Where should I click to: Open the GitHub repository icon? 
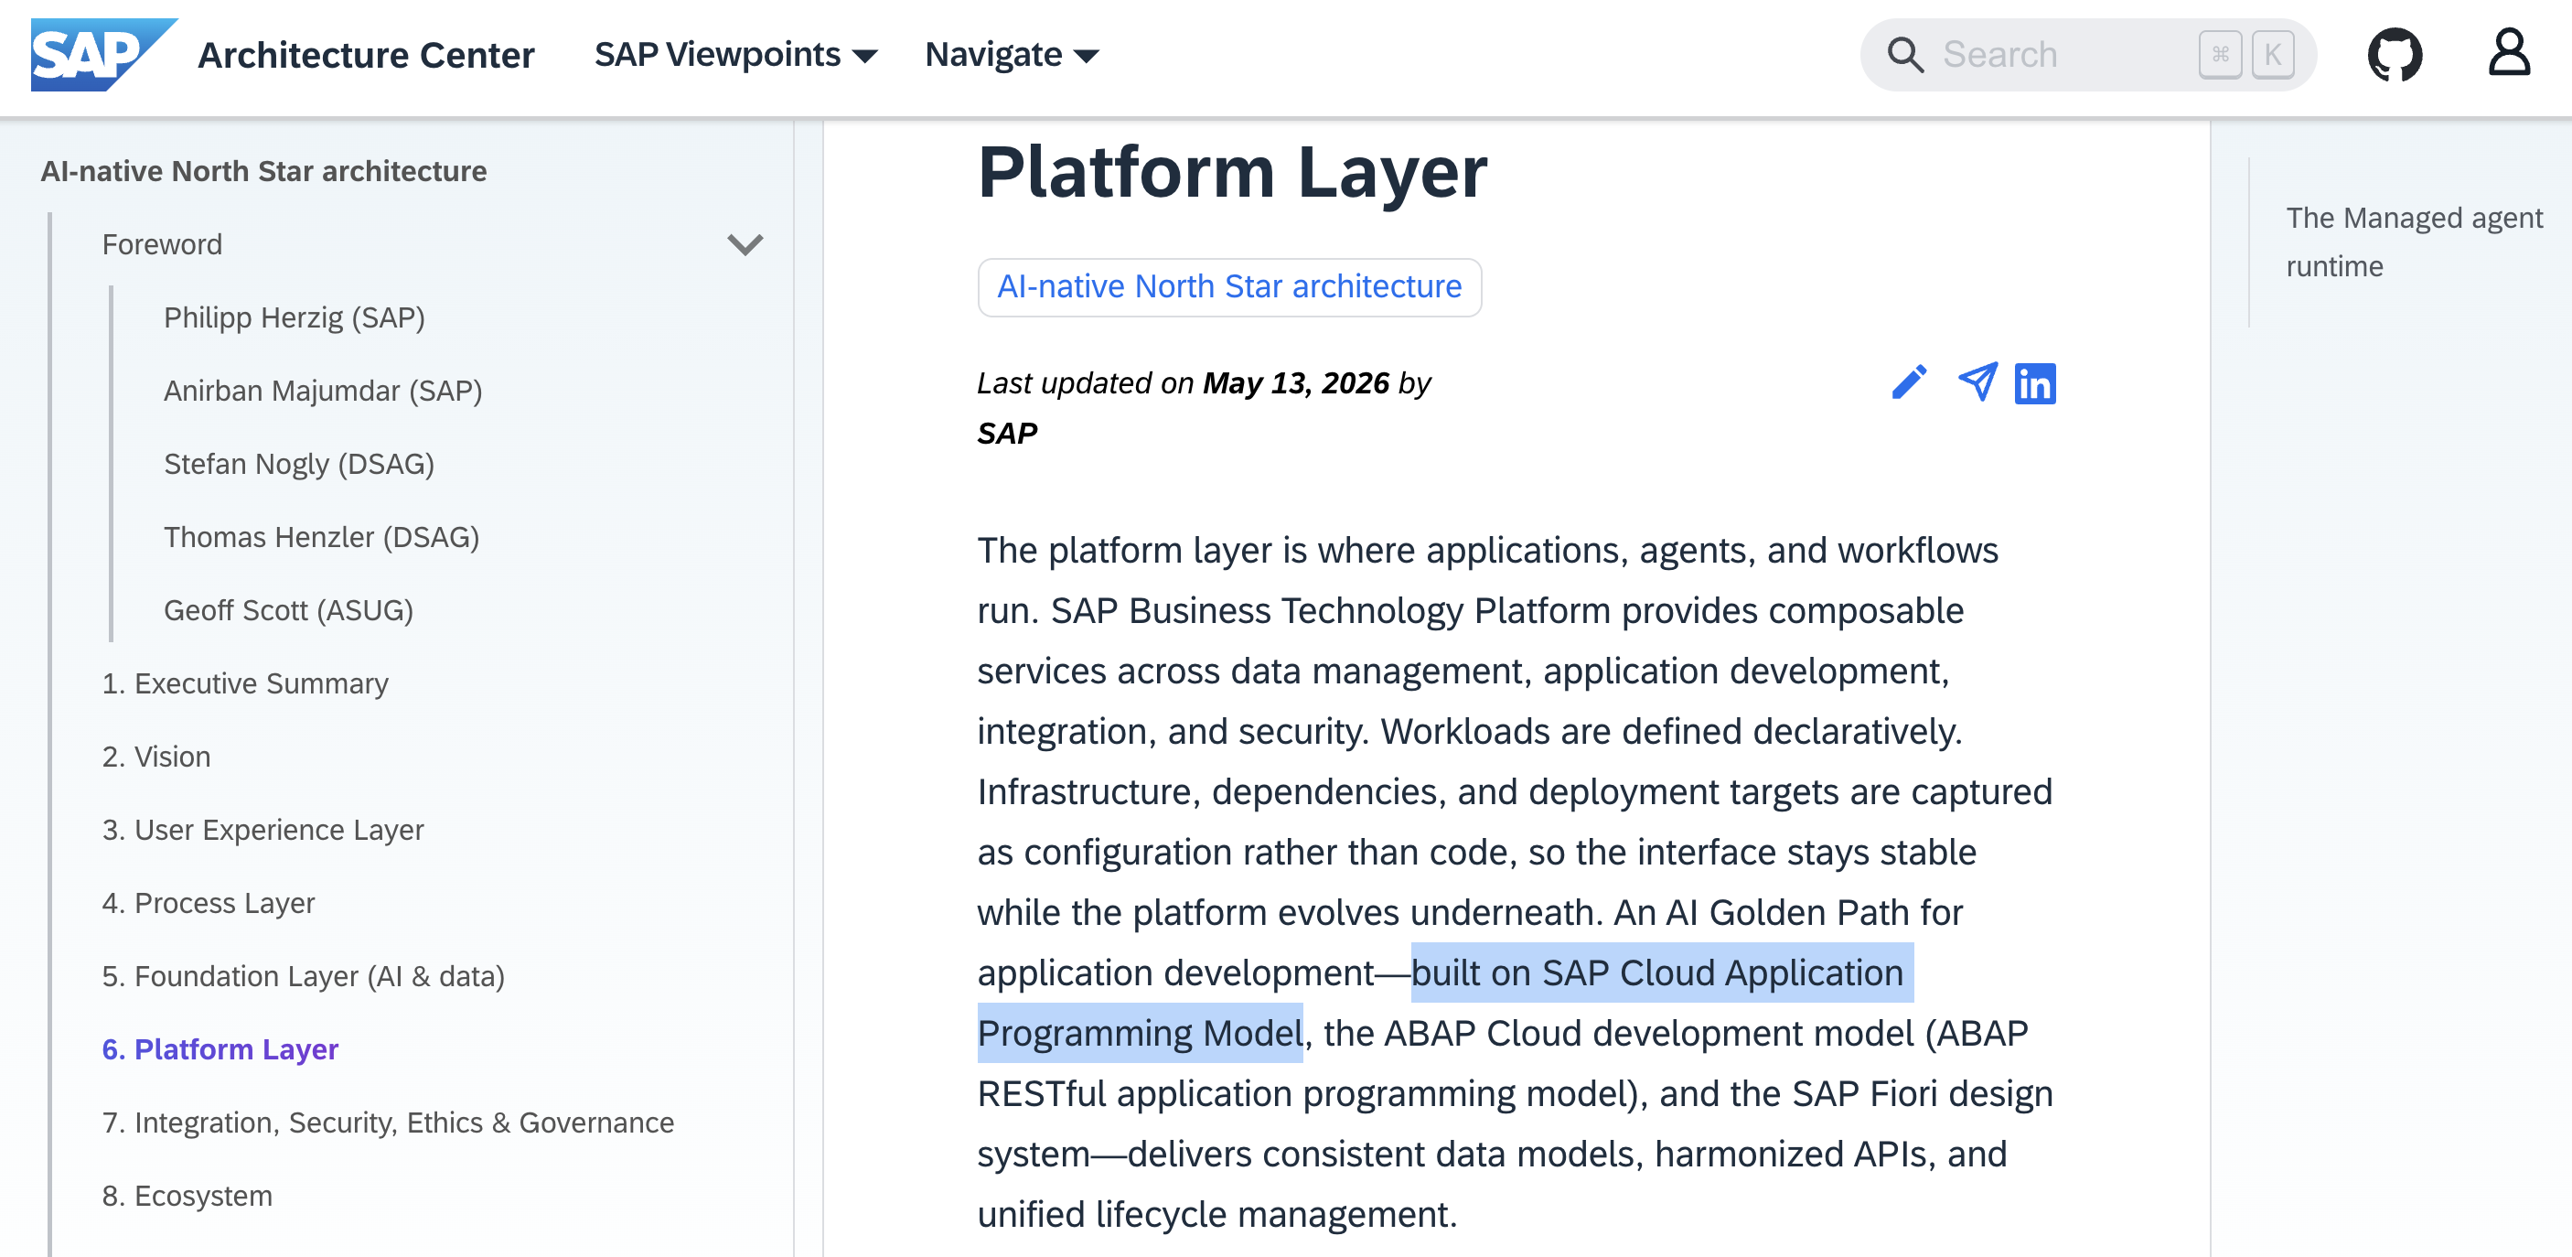click(x=2395, y=55)
